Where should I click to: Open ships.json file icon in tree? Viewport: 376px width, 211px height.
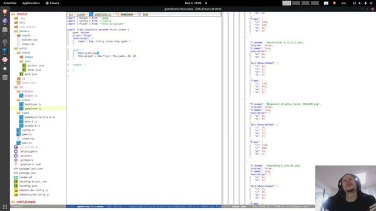point(24,70)
